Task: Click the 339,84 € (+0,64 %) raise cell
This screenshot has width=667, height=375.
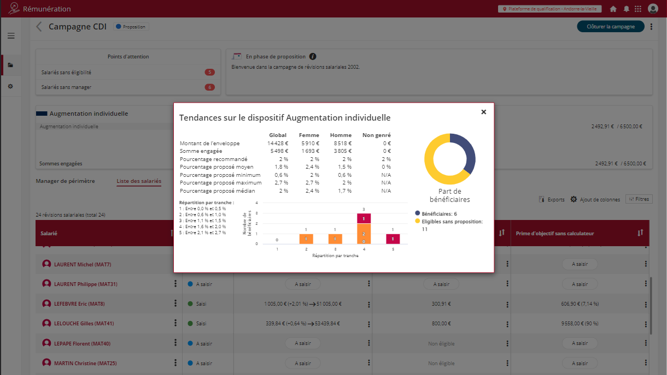Action: (x=303, y=323)
